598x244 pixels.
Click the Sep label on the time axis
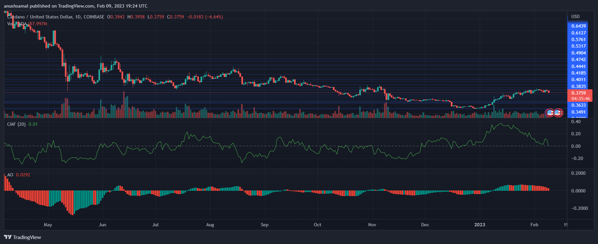tap(264, 225)
